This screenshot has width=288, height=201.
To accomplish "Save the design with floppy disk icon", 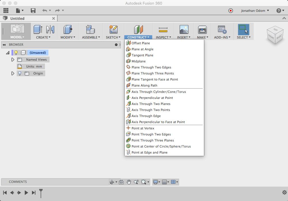I will [x=33, y=10].
